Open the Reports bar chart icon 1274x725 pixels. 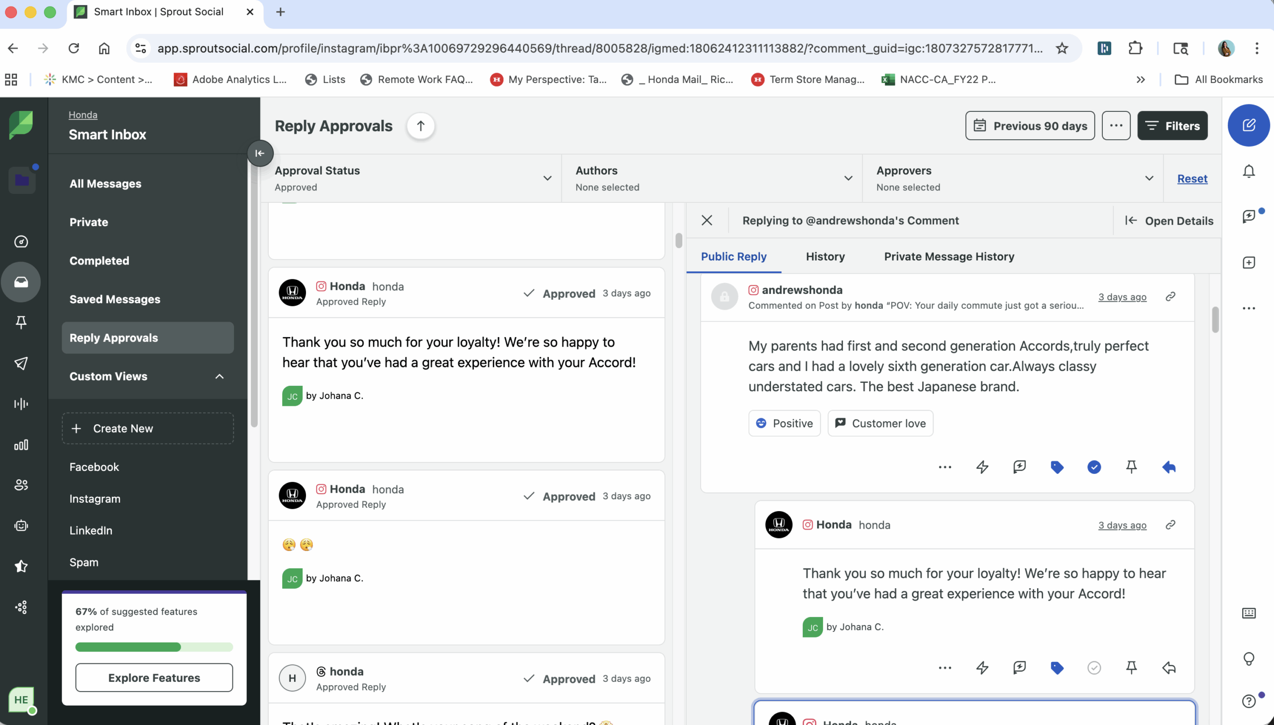pyautogui.click(x=21, y=445)
